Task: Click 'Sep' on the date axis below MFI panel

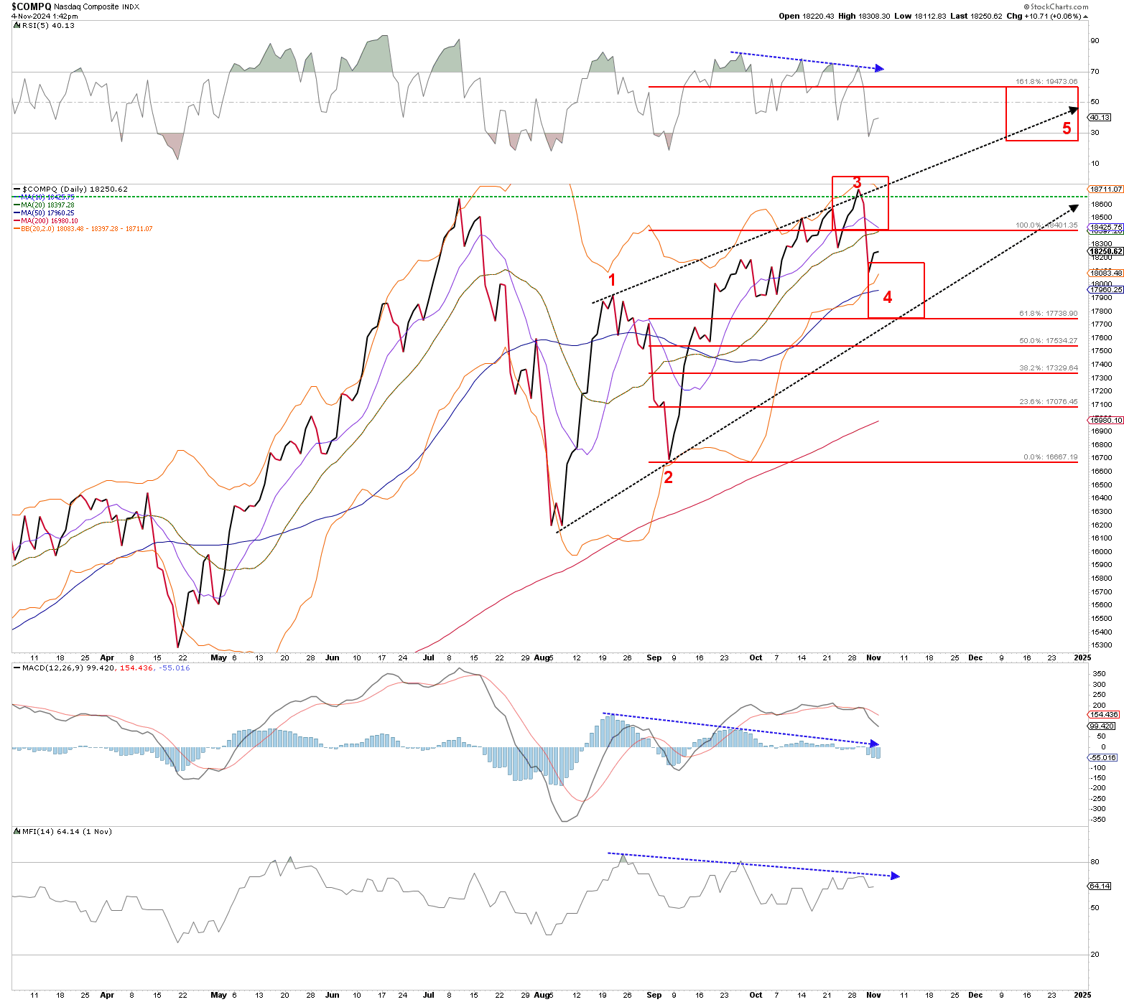Action: click(x=654, y=995)
